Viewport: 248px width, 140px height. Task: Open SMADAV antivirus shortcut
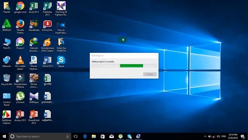coord(7,25)
